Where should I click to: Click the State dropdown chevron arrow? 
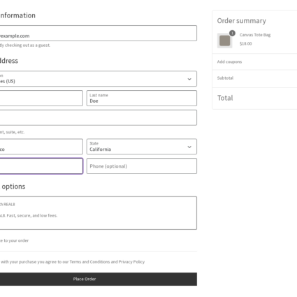point(189,147)
